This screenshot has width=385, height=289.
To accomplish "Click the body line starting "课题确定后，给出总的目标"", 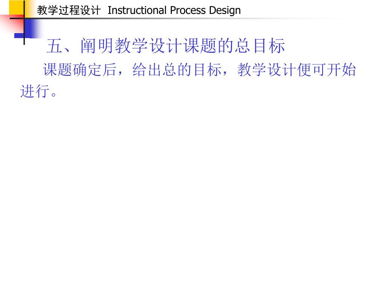I will tap(199, 70).
